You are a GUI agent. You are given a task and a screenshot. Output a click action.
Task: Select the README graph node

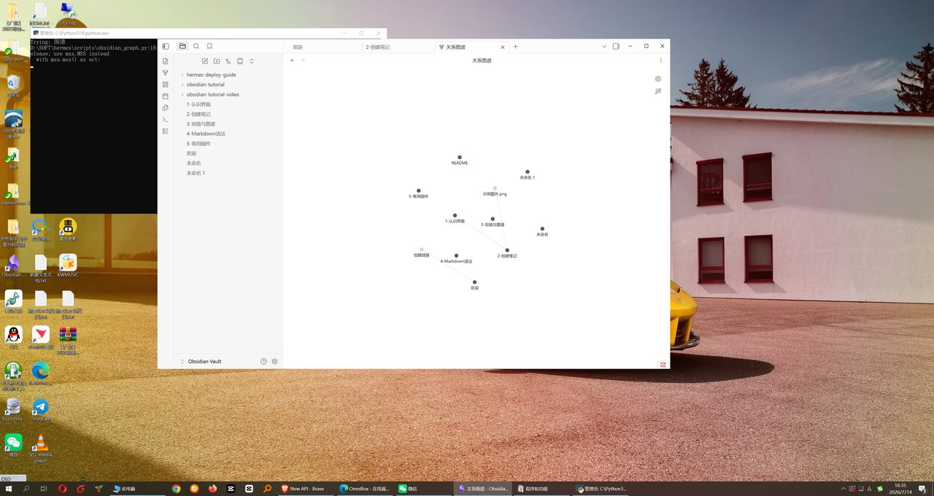460,158
